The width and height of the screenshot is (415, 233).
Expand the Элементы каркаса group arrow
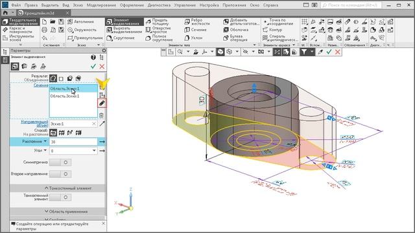tap(294, 45)
